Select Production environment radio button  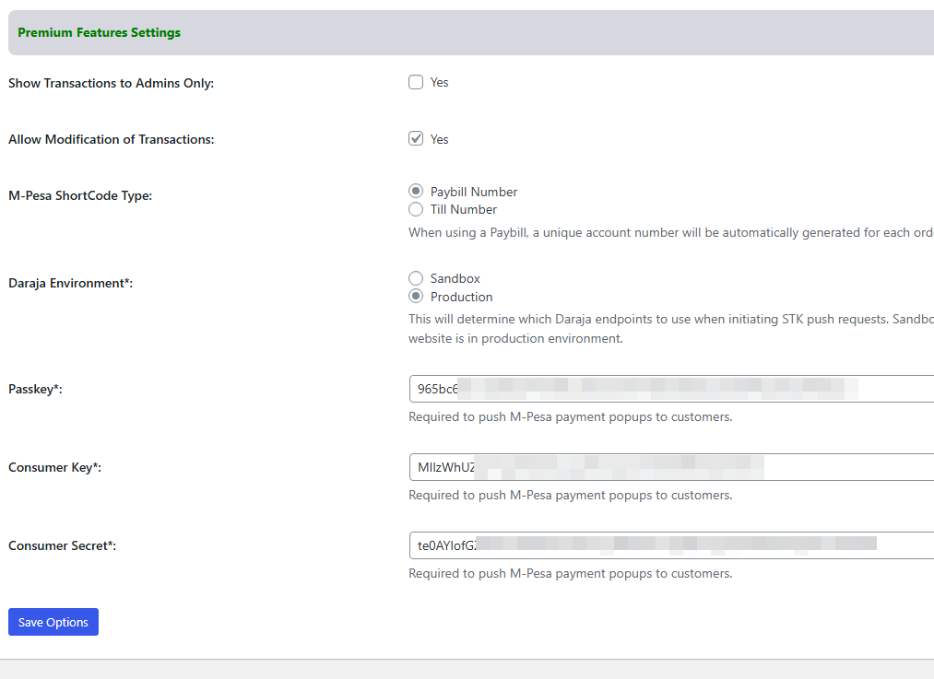pos(416,297)
